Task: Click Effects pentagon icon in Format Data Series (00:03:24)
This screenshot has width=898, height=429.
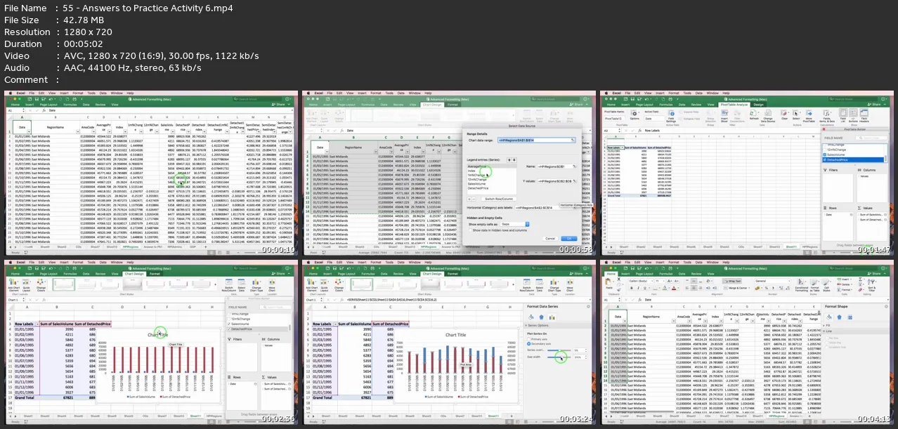Action: point(541,317)
